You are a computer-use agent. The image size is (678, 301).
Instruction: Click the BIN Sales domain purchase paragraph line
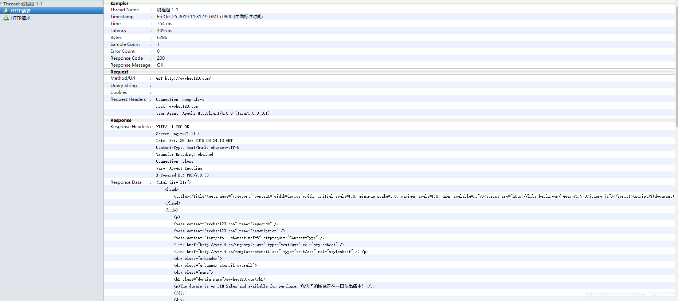274,286
